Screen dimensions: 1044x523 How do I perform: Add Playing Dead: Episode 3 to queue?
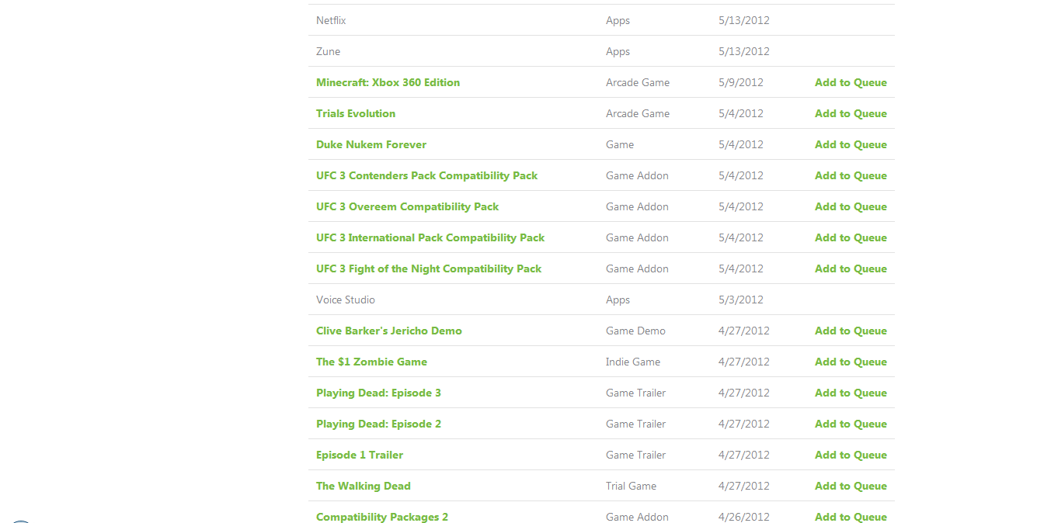click(851, 393)
